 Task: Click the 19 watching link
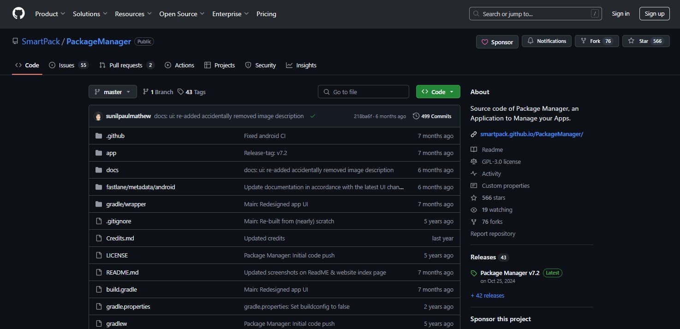click(x=491, y=209)
